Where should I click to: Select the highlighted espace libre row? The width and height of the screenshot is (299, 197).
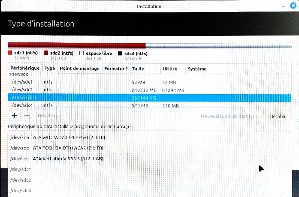point(86,98)
